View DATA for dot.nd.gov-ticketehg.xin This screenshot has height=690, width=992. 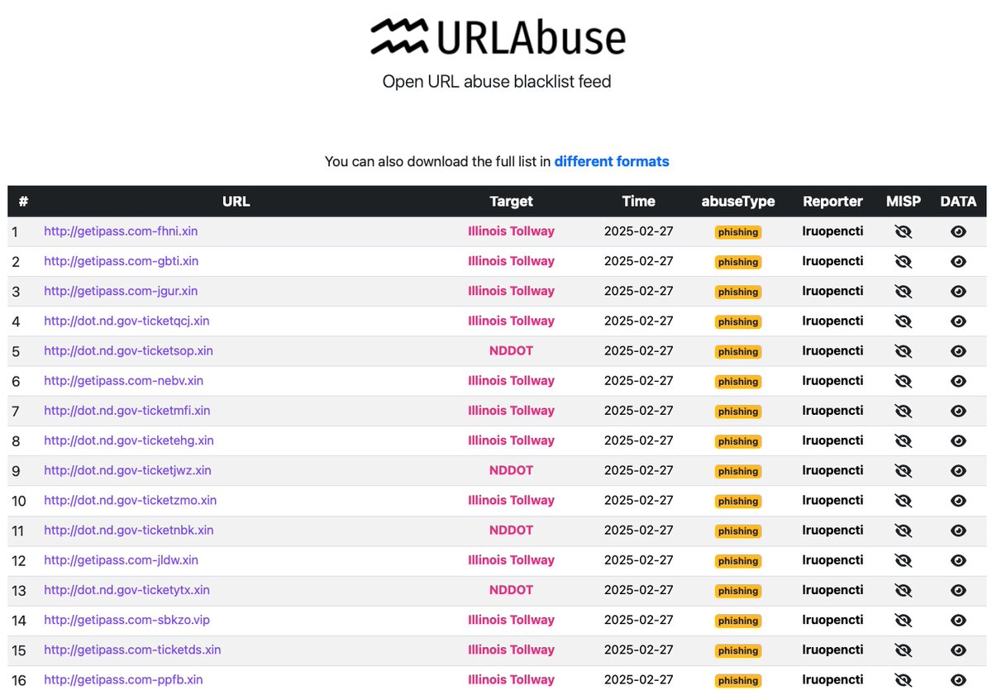958,440
